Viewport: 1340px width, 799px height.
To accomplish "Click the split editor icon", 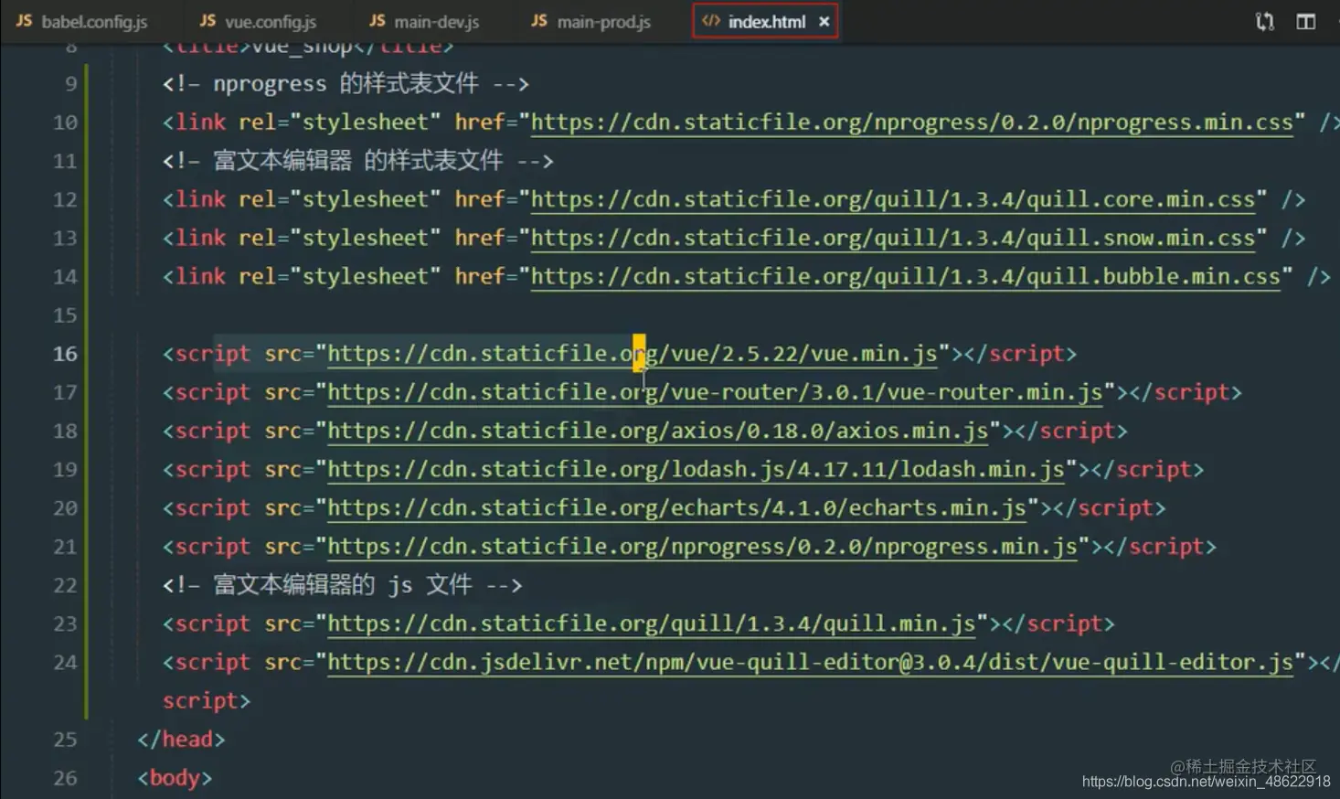I will click(1305, 21).
